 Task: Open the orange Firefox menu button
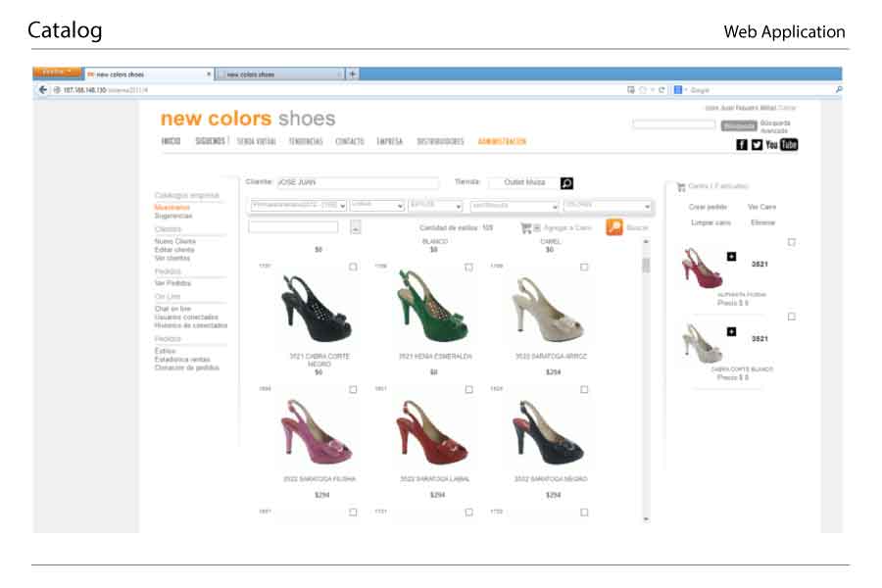(57, 72)
